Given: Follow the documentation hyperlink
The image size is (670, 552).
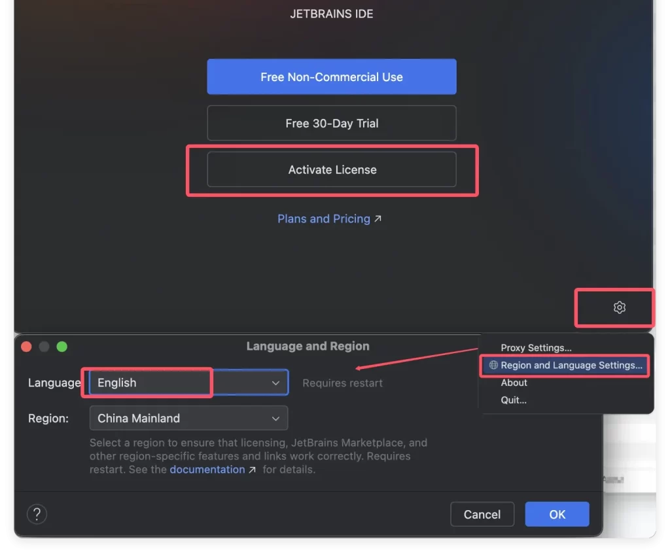Looking at the screenshot, I should click(x=207, y=470).
